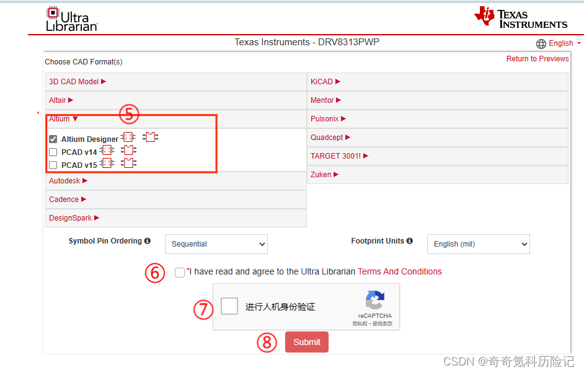Image resolution: width=584 pixels, height=373 pixels.
Task: Click the reCAPTCHA 隐私权 privacy link
Action: 360,324
